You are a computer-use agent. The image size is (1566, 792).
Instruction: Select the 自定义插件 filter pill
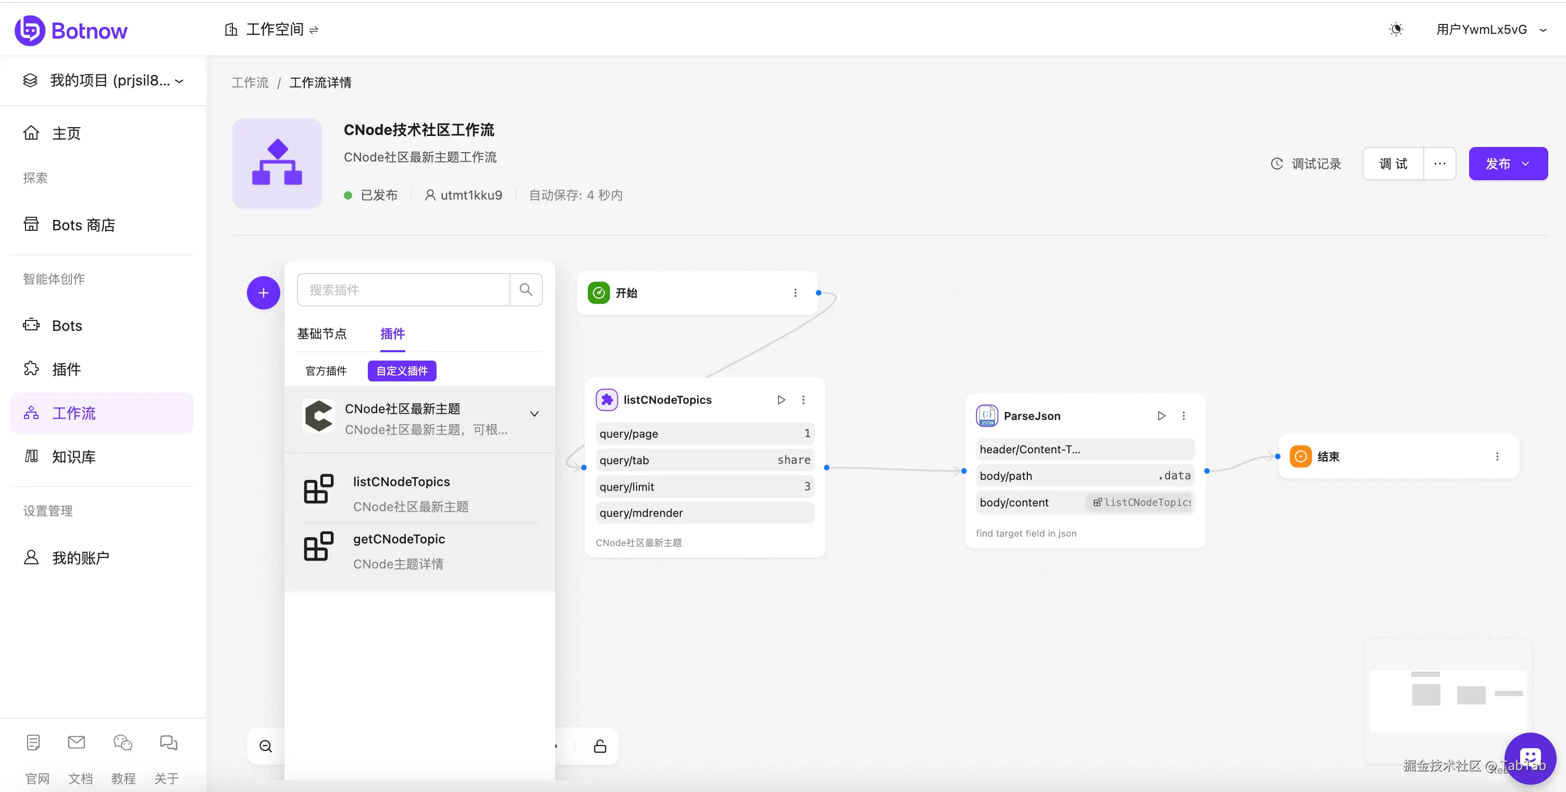[402, 371]
